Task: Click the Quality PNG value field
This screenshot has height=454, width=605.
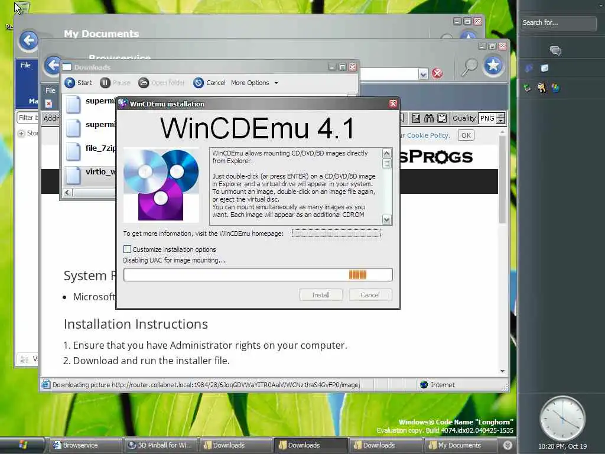Action: click(487, 118)
